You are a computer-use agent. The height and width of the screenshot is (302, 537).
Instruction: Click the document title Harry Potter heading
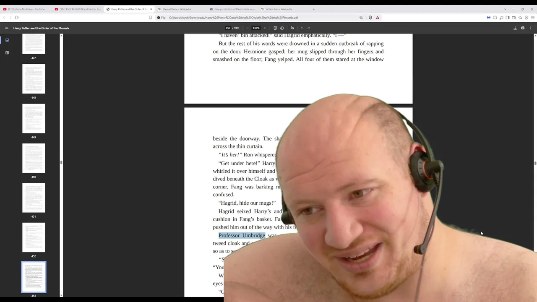tap(41, 28)
